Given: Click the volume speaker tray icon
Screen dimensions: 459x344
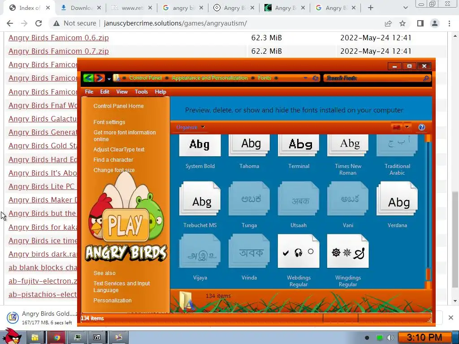Looking at the screenshot, I should [390, 338].
